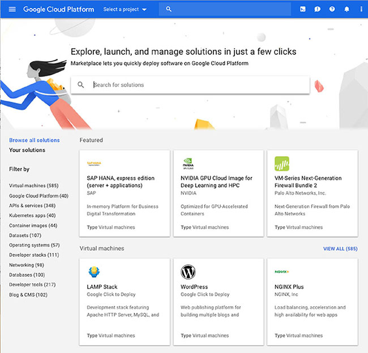Click the NVIDIA logo icon
Image resolution: width=368 pixels, height=353 pixels.
tap(188, 163)
